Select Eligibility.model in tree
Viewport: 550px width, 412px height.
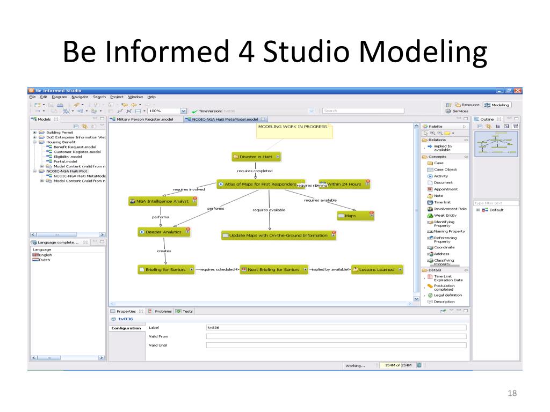(64, 157)
